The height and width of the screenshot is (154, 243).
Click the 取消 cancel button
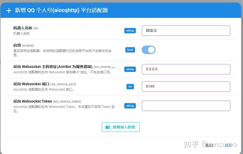209,145
